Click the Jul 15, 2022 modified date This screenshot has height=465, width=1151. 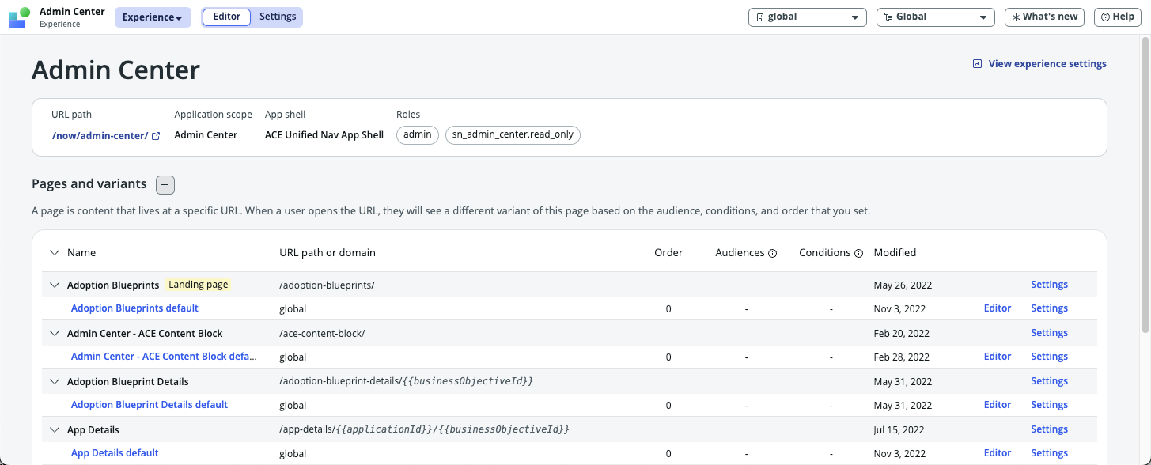[899, 430]
